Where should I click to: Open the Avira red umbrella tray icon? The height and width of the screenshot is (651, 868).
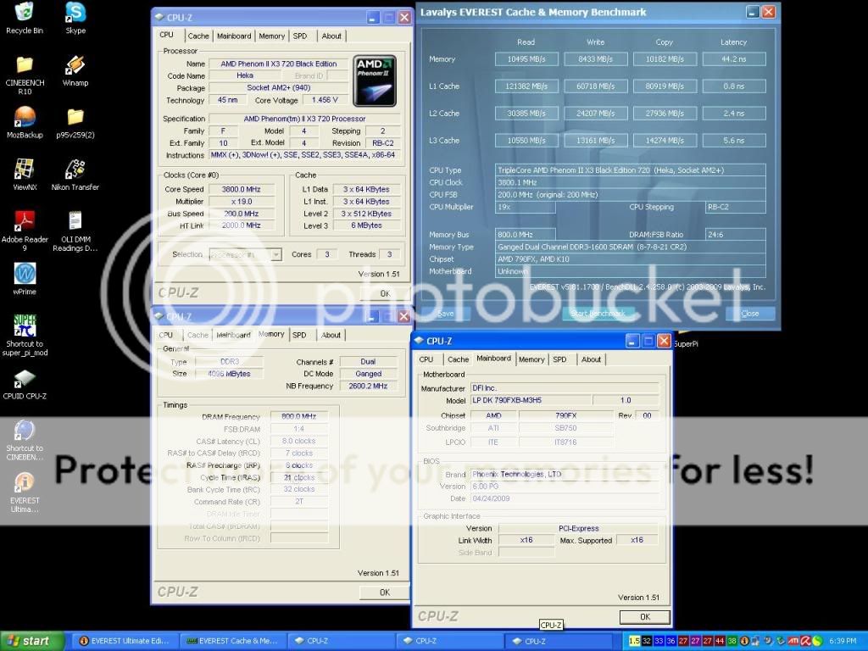pyautogui.click(x=805, y=641)
